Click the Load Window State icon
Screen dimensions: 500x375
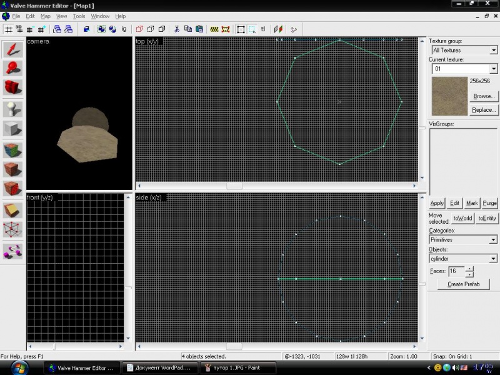point(57,29)
